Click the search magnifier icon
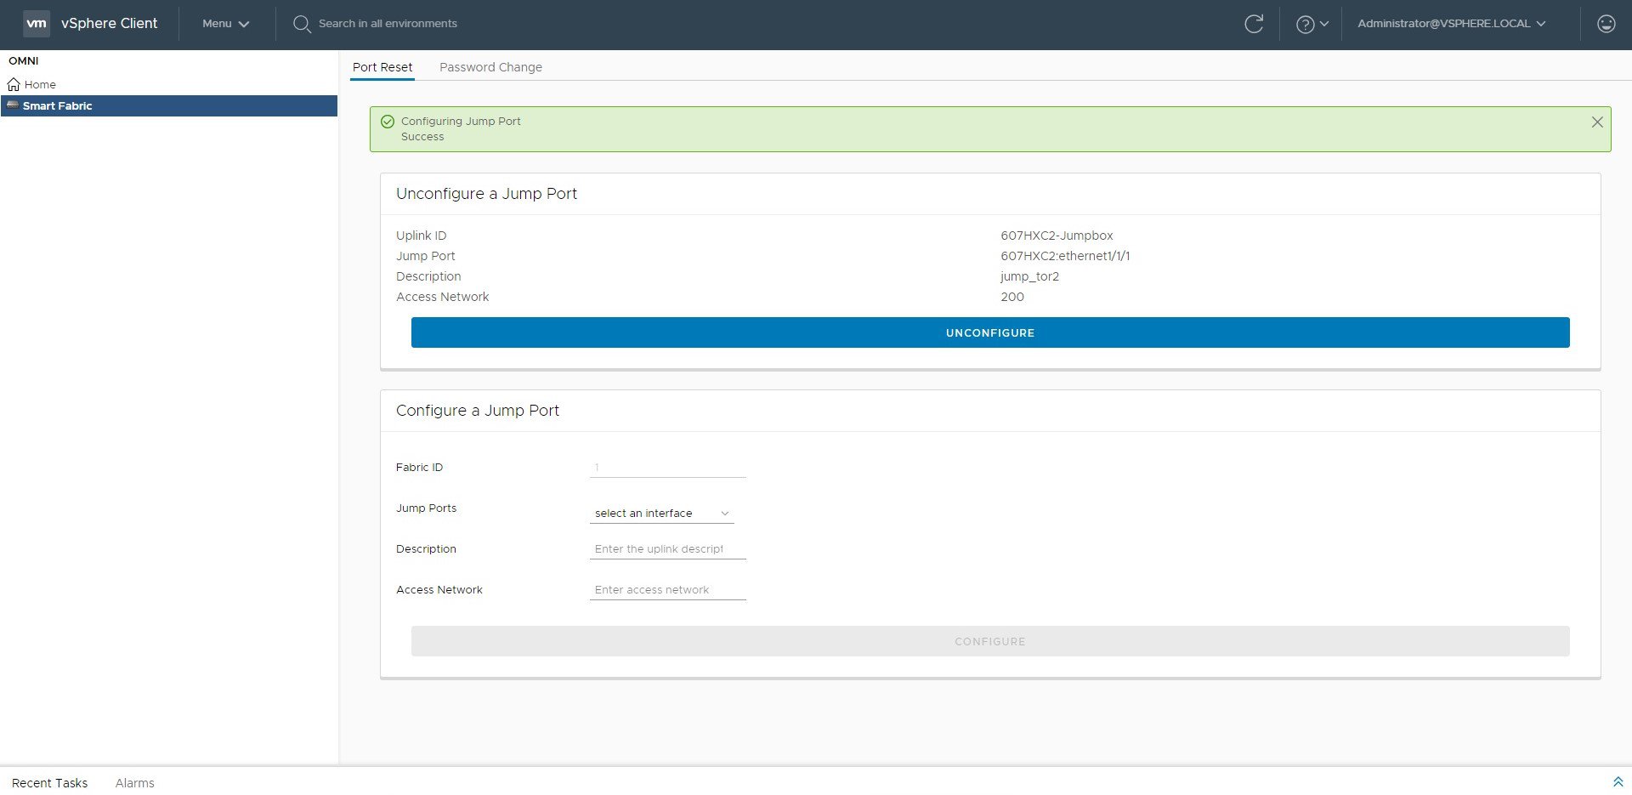Image resolution: width=1632 pixels, height=795 pixels. tap(302, 24)
